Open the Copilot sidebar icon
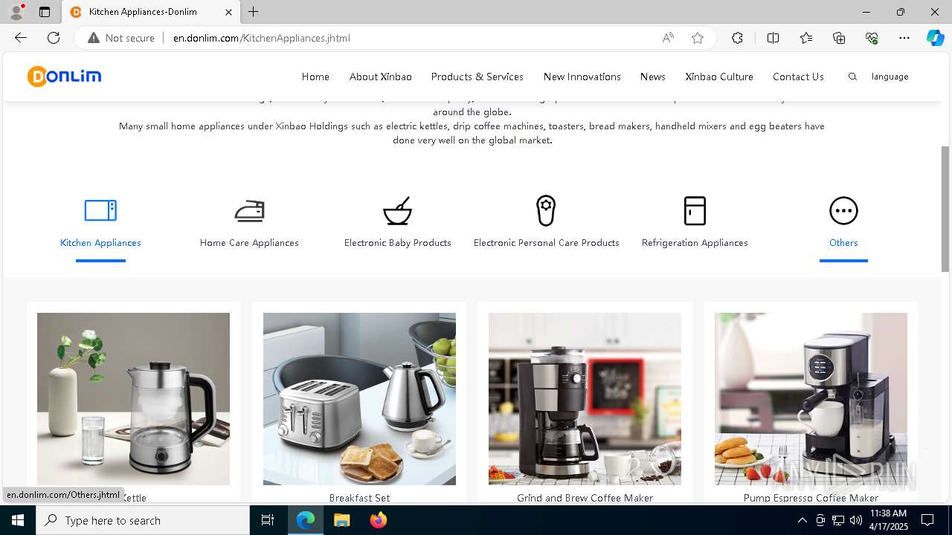The height and width of the screenshot is (535, 952). click(x=935, y=38)
